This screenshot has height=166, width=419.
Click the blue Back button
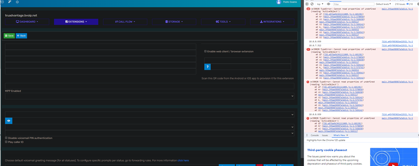point(21,36)
